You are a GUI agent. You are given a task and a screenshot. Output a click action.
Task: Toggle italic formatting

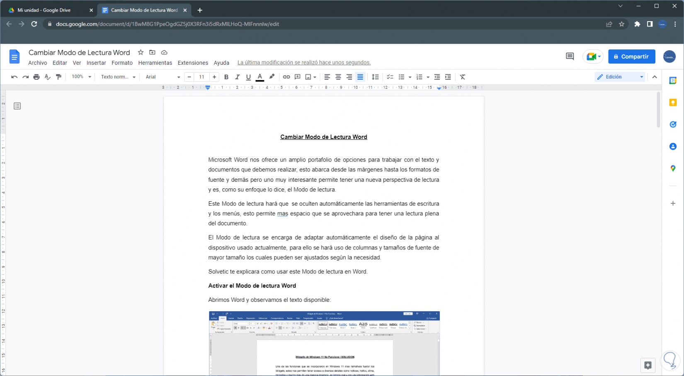(238, 77)
